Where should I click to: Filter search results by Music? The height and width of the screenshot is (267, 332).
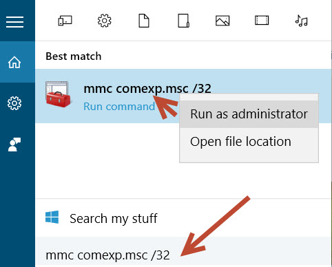(x=301, y=21)
